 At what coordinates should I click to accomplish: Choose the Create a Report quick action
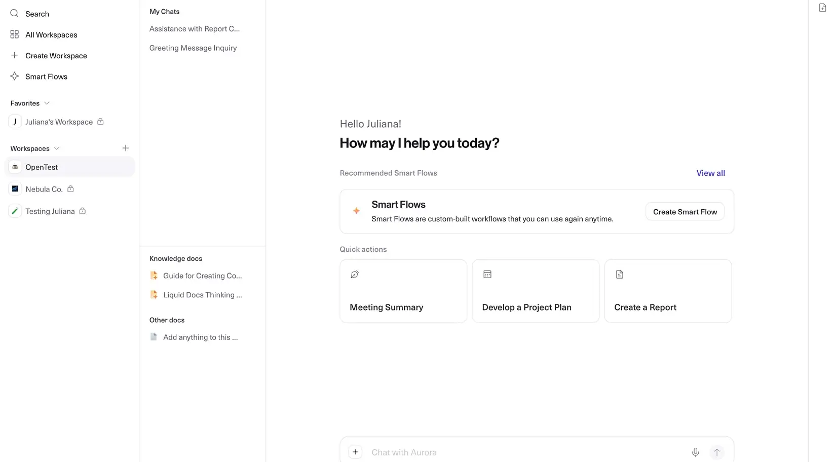coord(668,291)
